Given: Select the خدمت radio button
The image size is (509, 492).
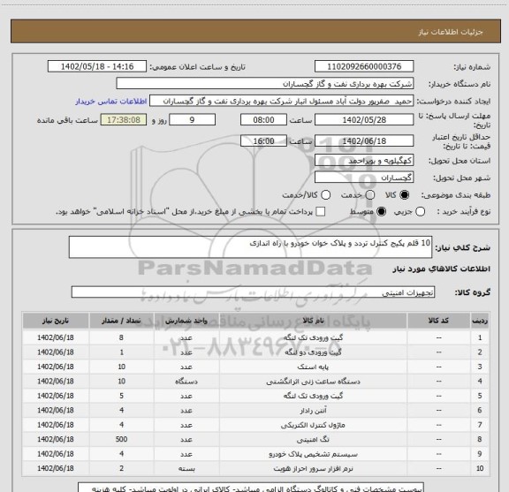Looking at the screenshot, I should tap(370, 194).
